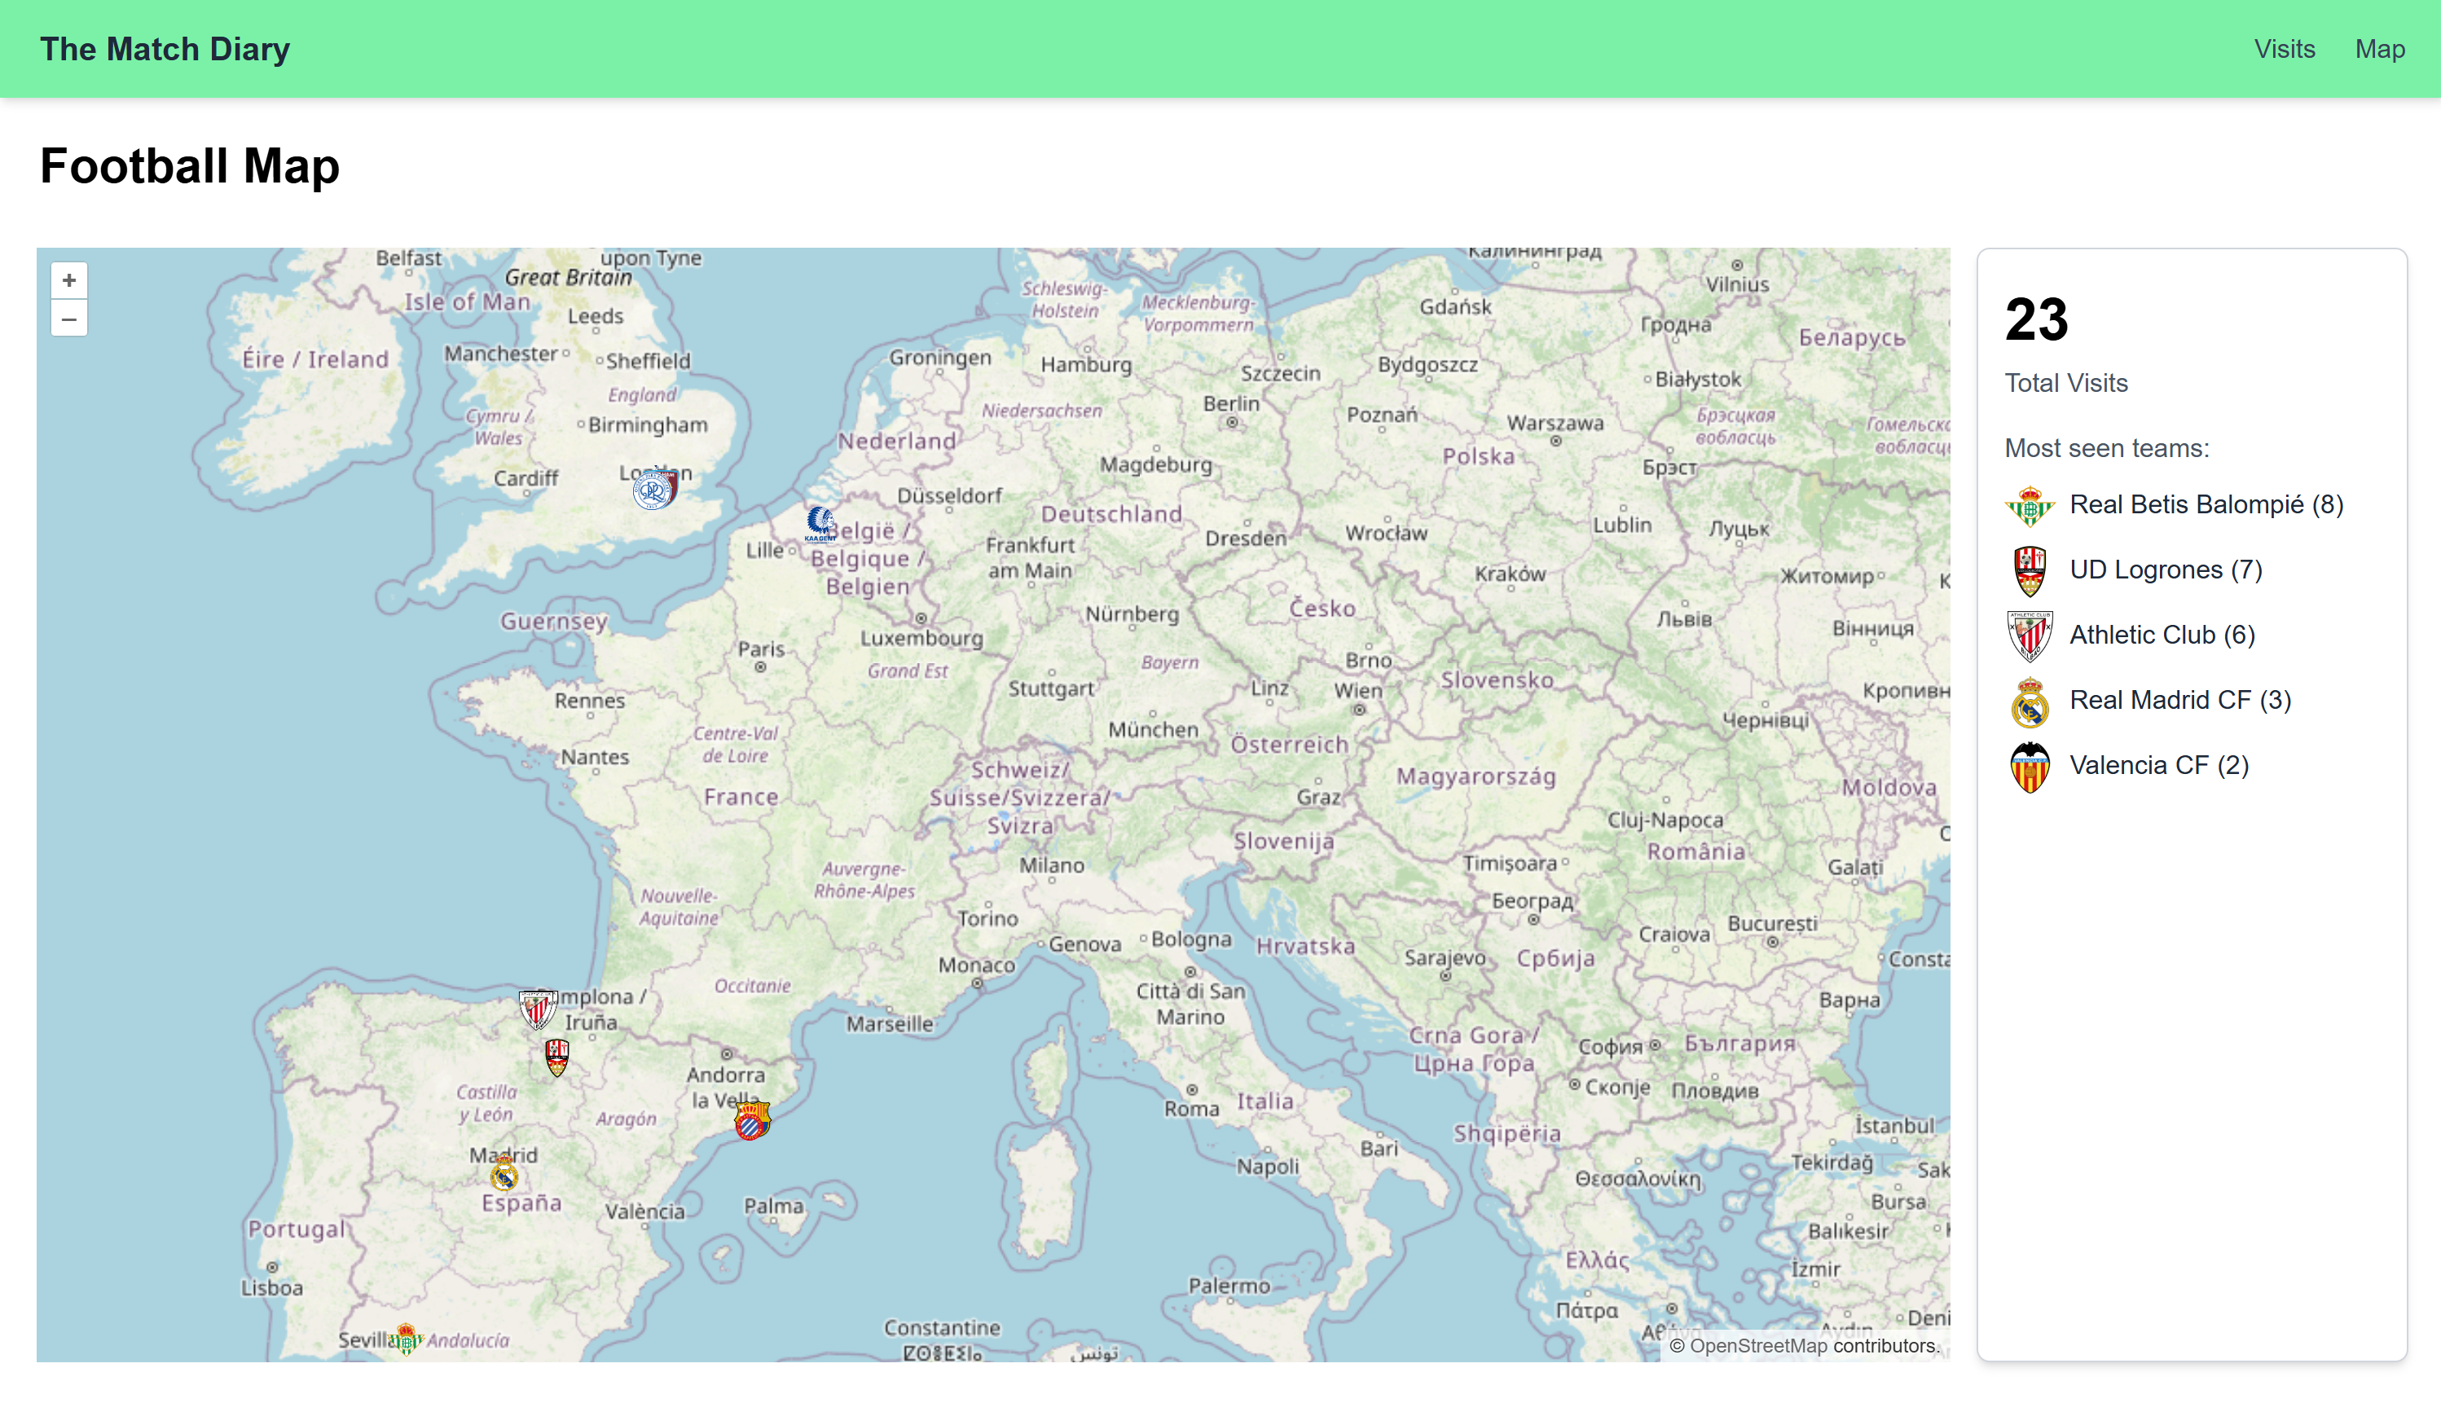Click the UD Logrones (7) entry
Screen dimensions: 2441x1403
(2166, 570)
